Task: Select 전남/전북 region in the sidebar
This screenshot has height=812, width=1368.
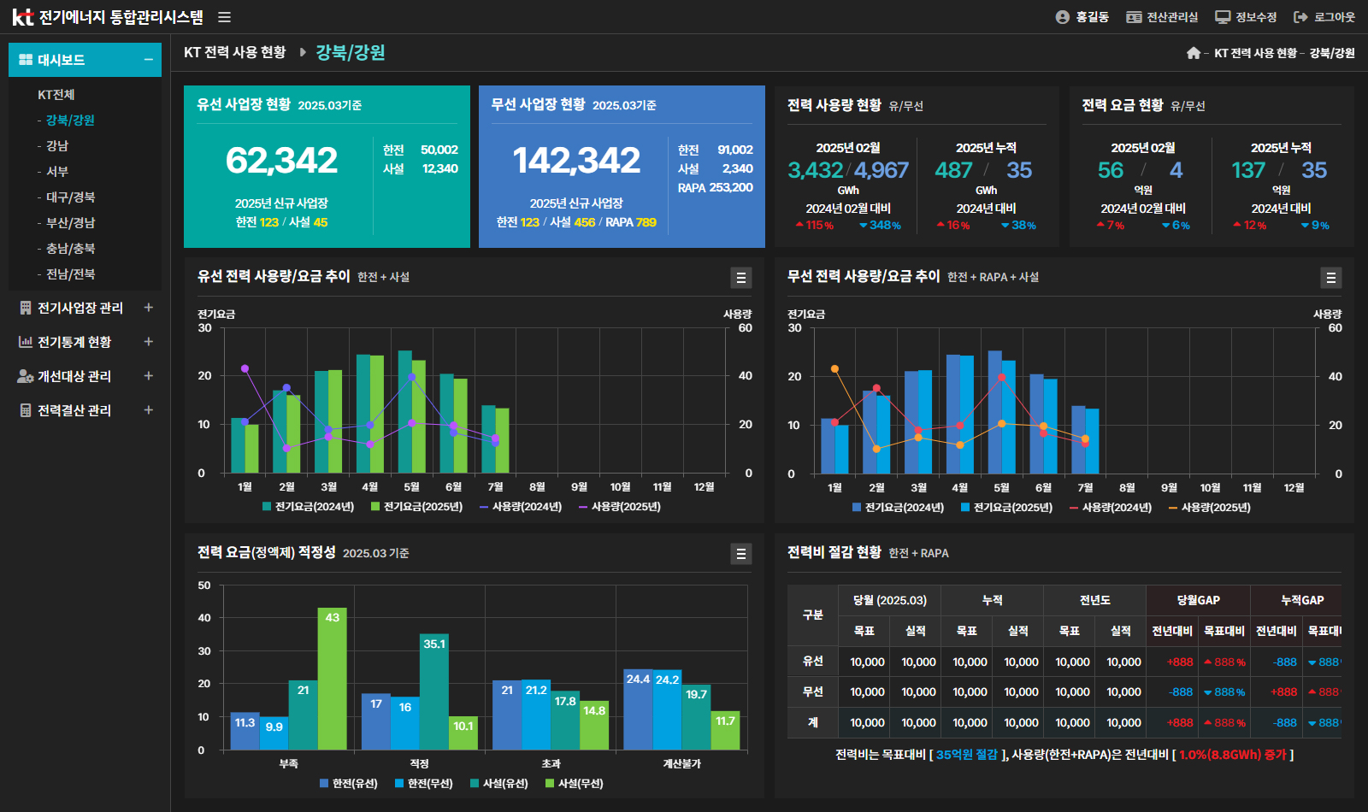Action: [x=70, y=274]
